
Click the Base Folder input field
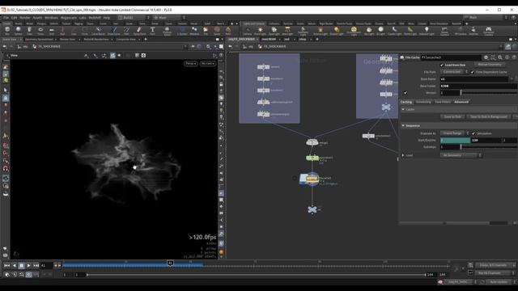tap(478, 86)
